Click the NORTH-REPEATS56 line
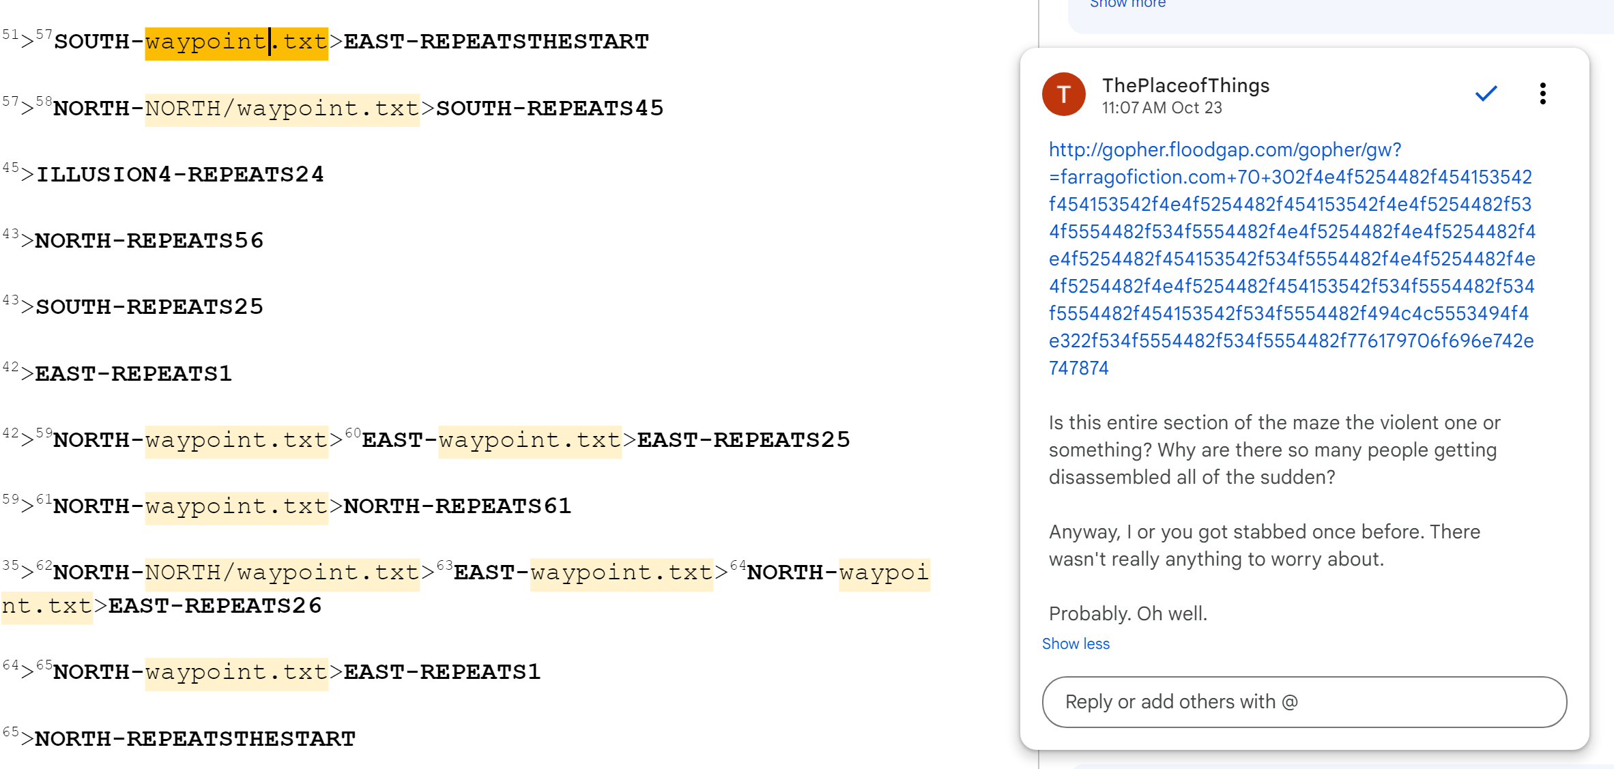 tap(149, 241)
